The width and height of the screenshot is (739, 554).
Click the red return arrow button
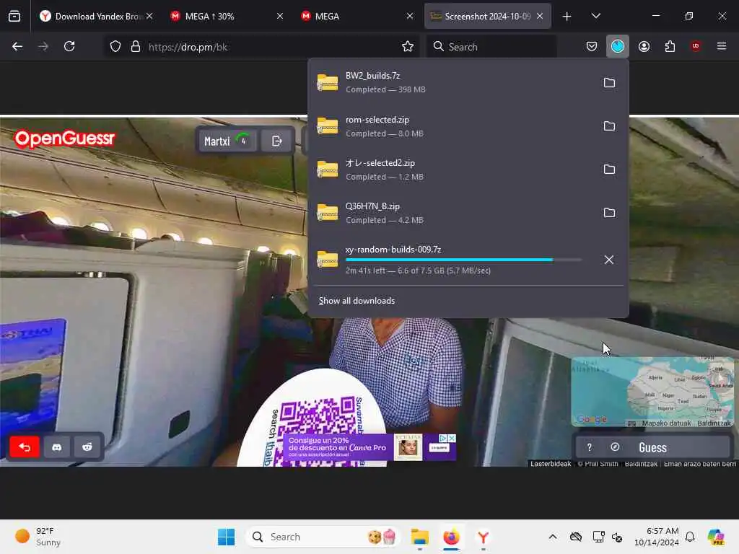pos(25,447)
